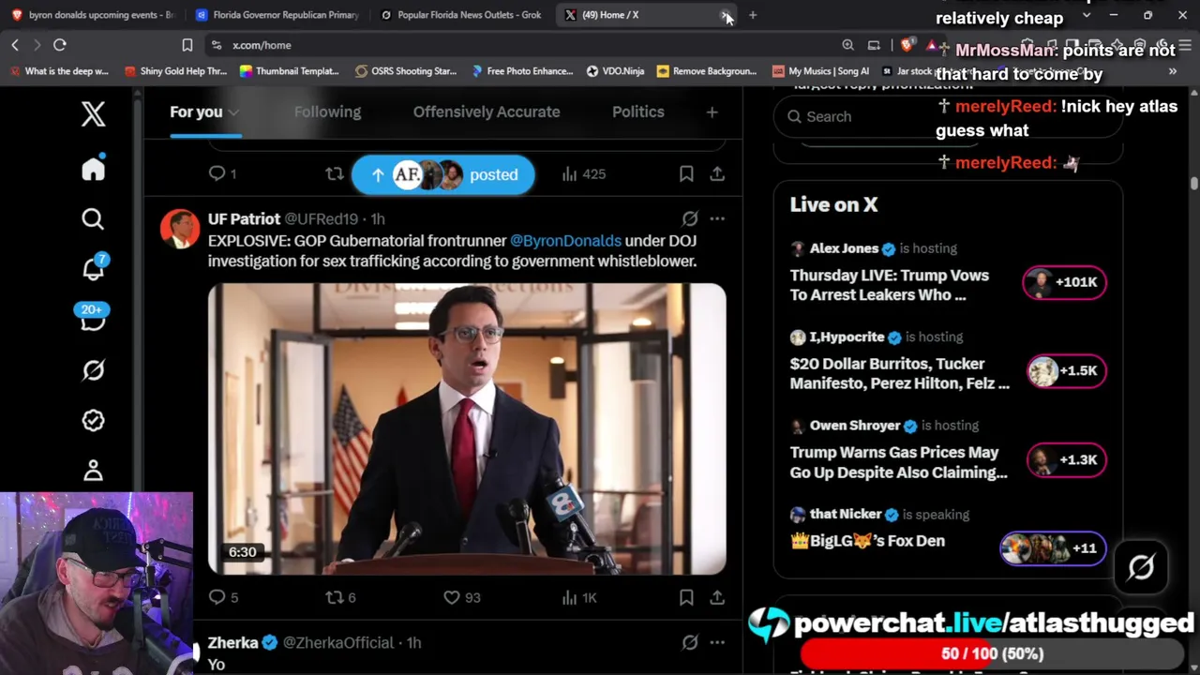Share the UF Patriot post
Viewport: 1200px width, 675px height.
click(717, 597)
